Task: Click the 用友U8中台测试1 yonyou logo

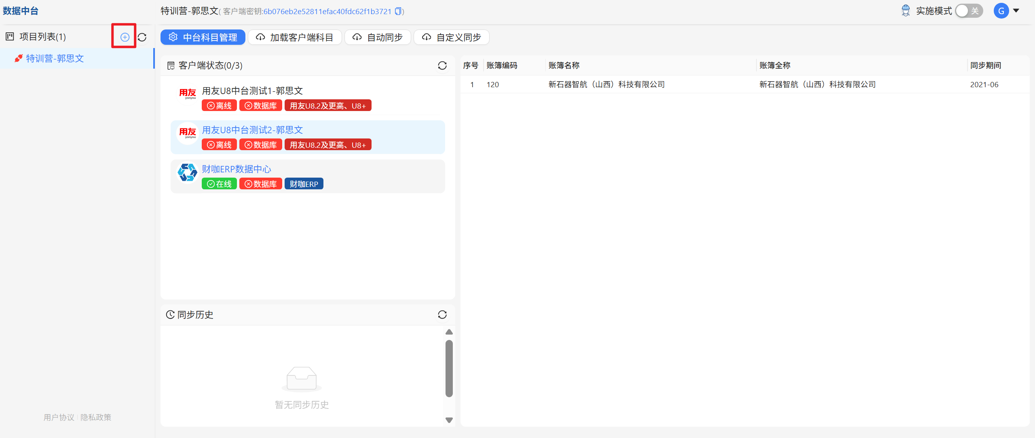Action: coord(188,94)
